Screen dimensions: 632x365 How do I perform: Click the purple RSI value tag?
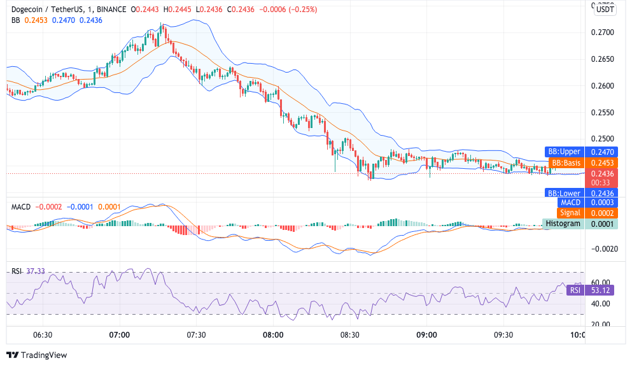[x=575, y=290]
